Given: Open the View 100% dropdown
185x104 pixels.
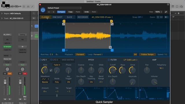Looking at the screenshot, I should [x=159, y=12].
